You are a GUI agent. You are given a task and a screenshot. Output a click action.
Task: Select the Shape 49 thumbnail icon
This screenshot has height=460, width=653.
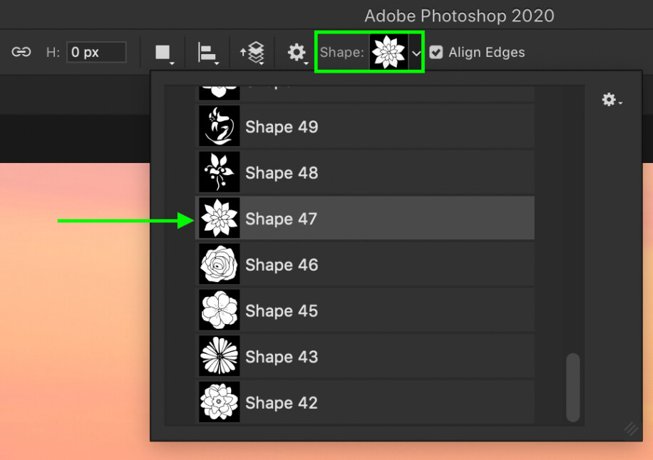[219, 127]
